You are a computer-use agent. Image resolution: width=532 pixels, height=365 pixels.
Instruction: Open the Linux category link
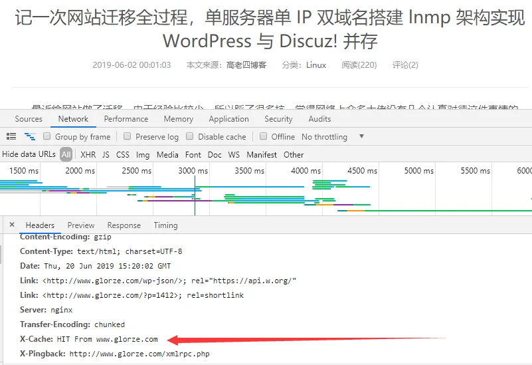316,65
